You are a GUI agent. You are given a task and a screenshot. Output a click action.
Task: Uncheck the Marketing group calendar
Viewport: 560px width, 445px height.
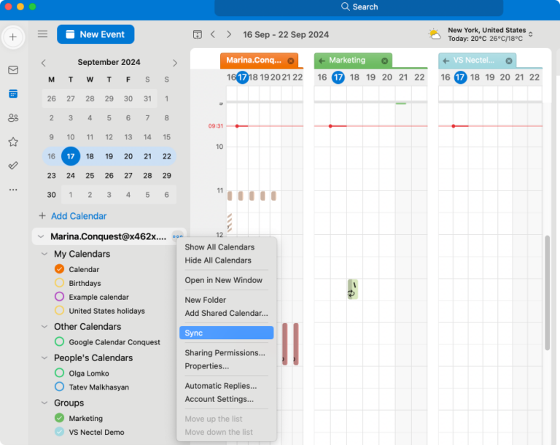click(59, 418)
